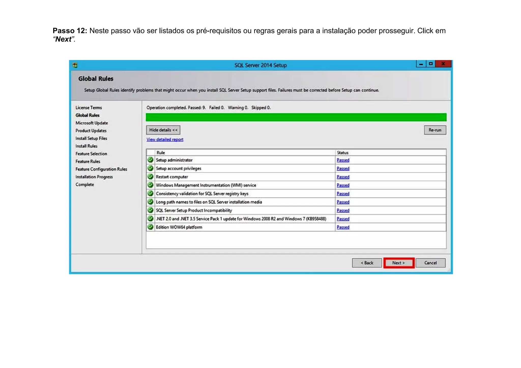
Task: Click the green completed progress bar
Action: click(x=296, y=117)
